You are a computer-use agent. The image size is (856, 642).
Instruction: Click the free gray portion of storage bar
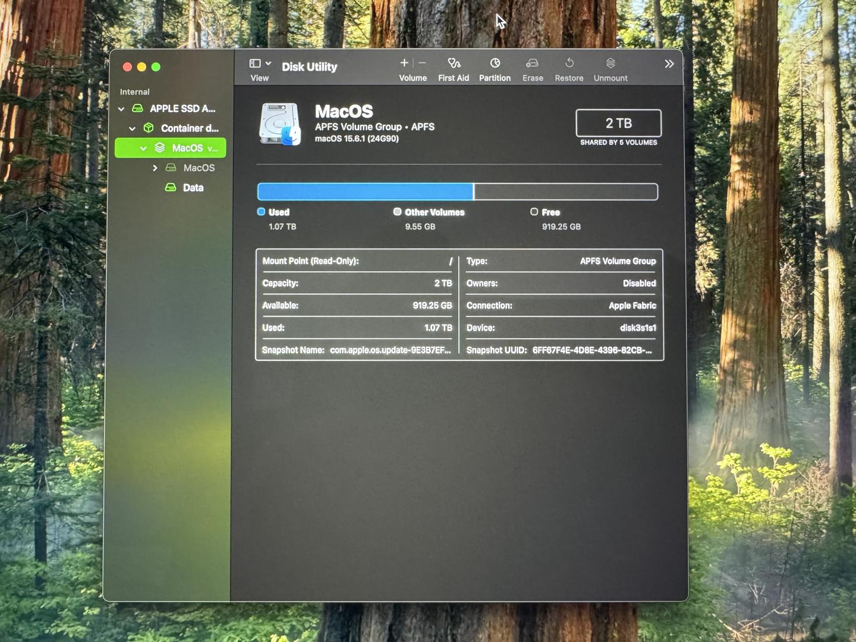566,191
